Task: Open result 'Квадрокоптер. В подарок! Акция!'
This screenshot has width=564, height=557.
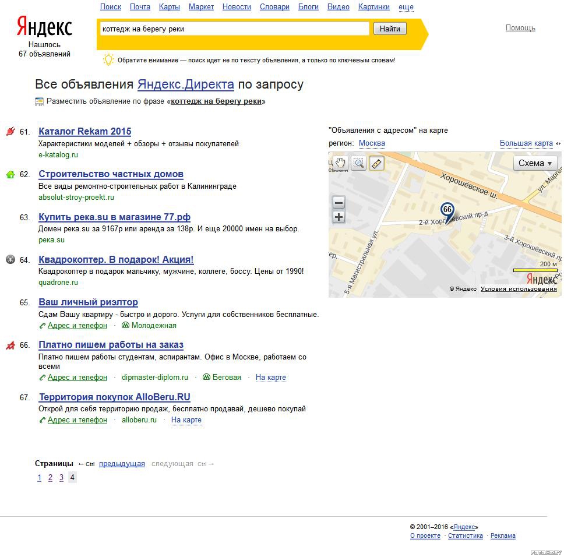Action: 116,260
